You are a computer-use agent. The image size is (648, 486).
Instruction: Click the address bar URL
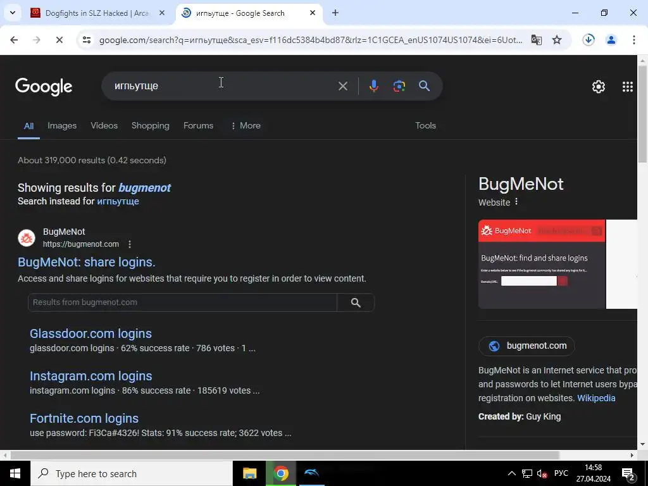pyautogui.click(x=311, y=40)
